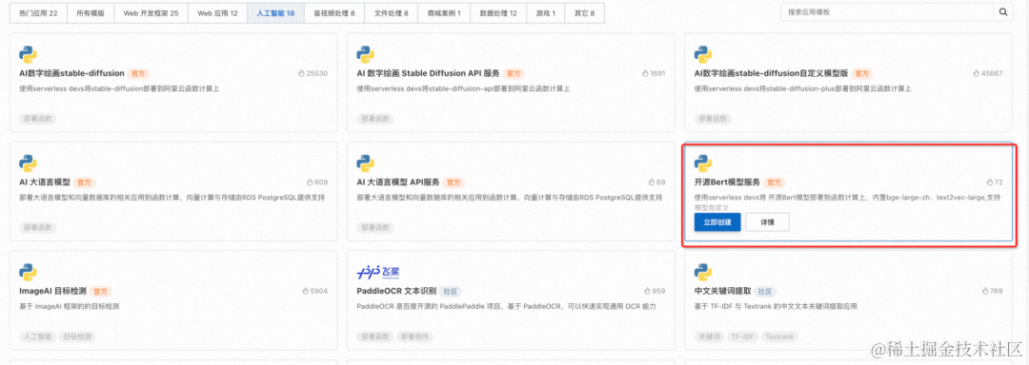Open the Web 应用 12 tab
This screenshot has width=1029, height=365.
pos(217,13)
